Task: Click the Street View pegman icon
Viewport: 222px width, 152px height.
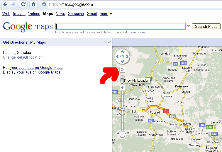Action: (122, 80)
